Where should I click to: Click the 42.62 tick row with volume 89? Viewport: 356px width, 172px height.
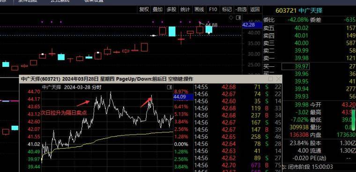237,158
